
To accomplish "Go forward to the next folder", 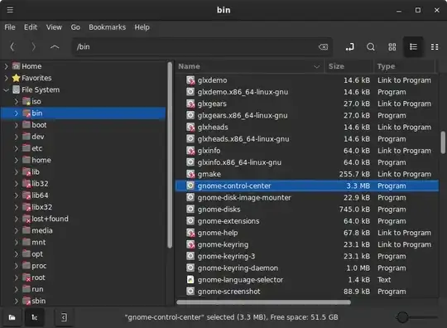I will (33, 46).
